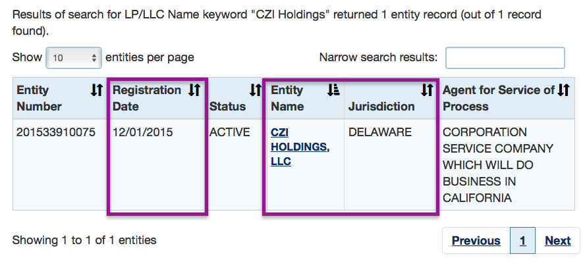
Task: Sort by Jurisdiction using its arrows icon
Action: click(x=428, y=91)
